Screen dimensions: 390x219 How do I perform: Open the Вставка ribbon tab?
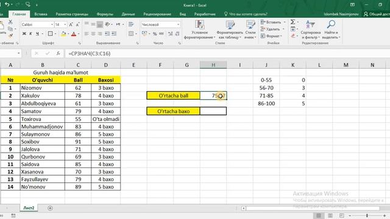pos(41,14)
